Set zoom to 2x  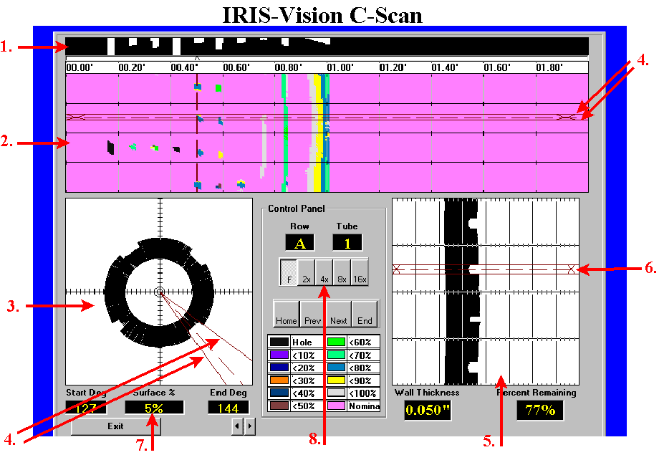pos(307,272)
